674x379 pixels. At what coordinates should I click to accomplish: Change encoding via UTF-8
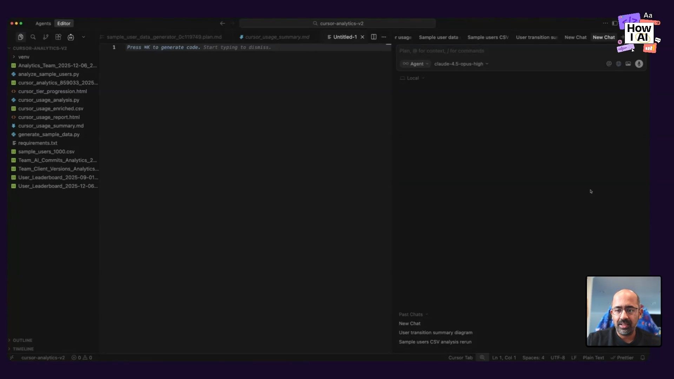coord(557,358)
